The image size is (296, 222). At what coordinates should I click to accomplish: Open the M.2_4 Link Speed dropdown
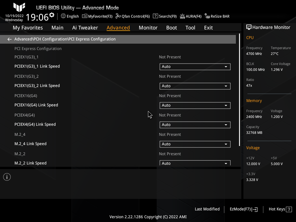(195, 144)
